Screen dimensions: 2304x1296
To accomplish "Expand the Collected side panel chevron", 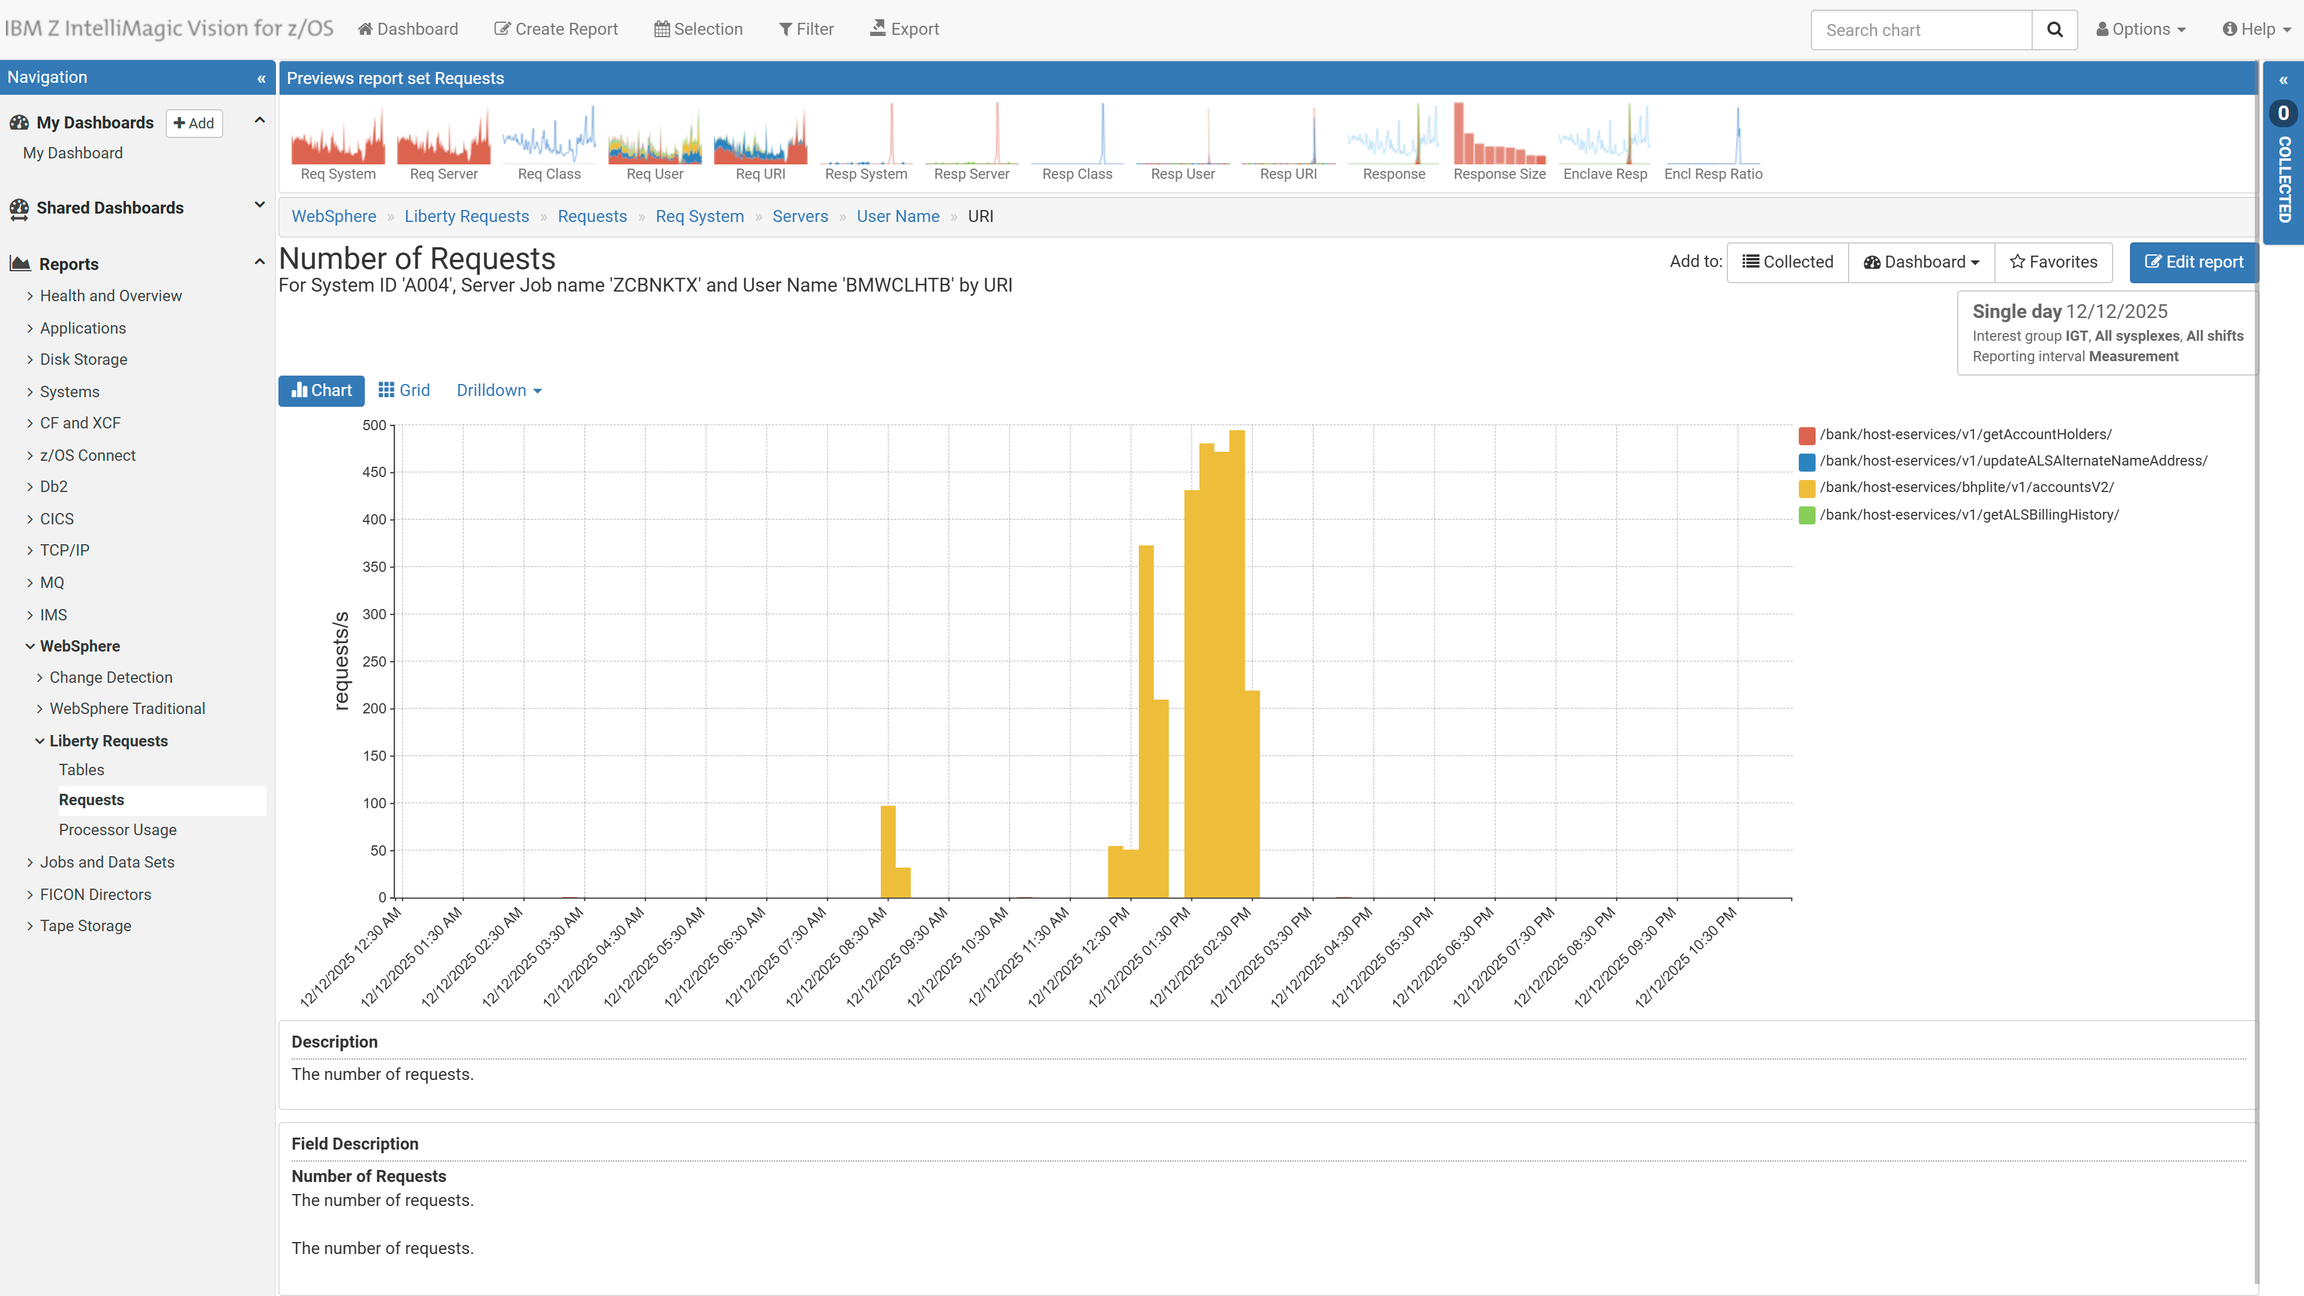I will pyautogui.click(x=2284, y=80).
